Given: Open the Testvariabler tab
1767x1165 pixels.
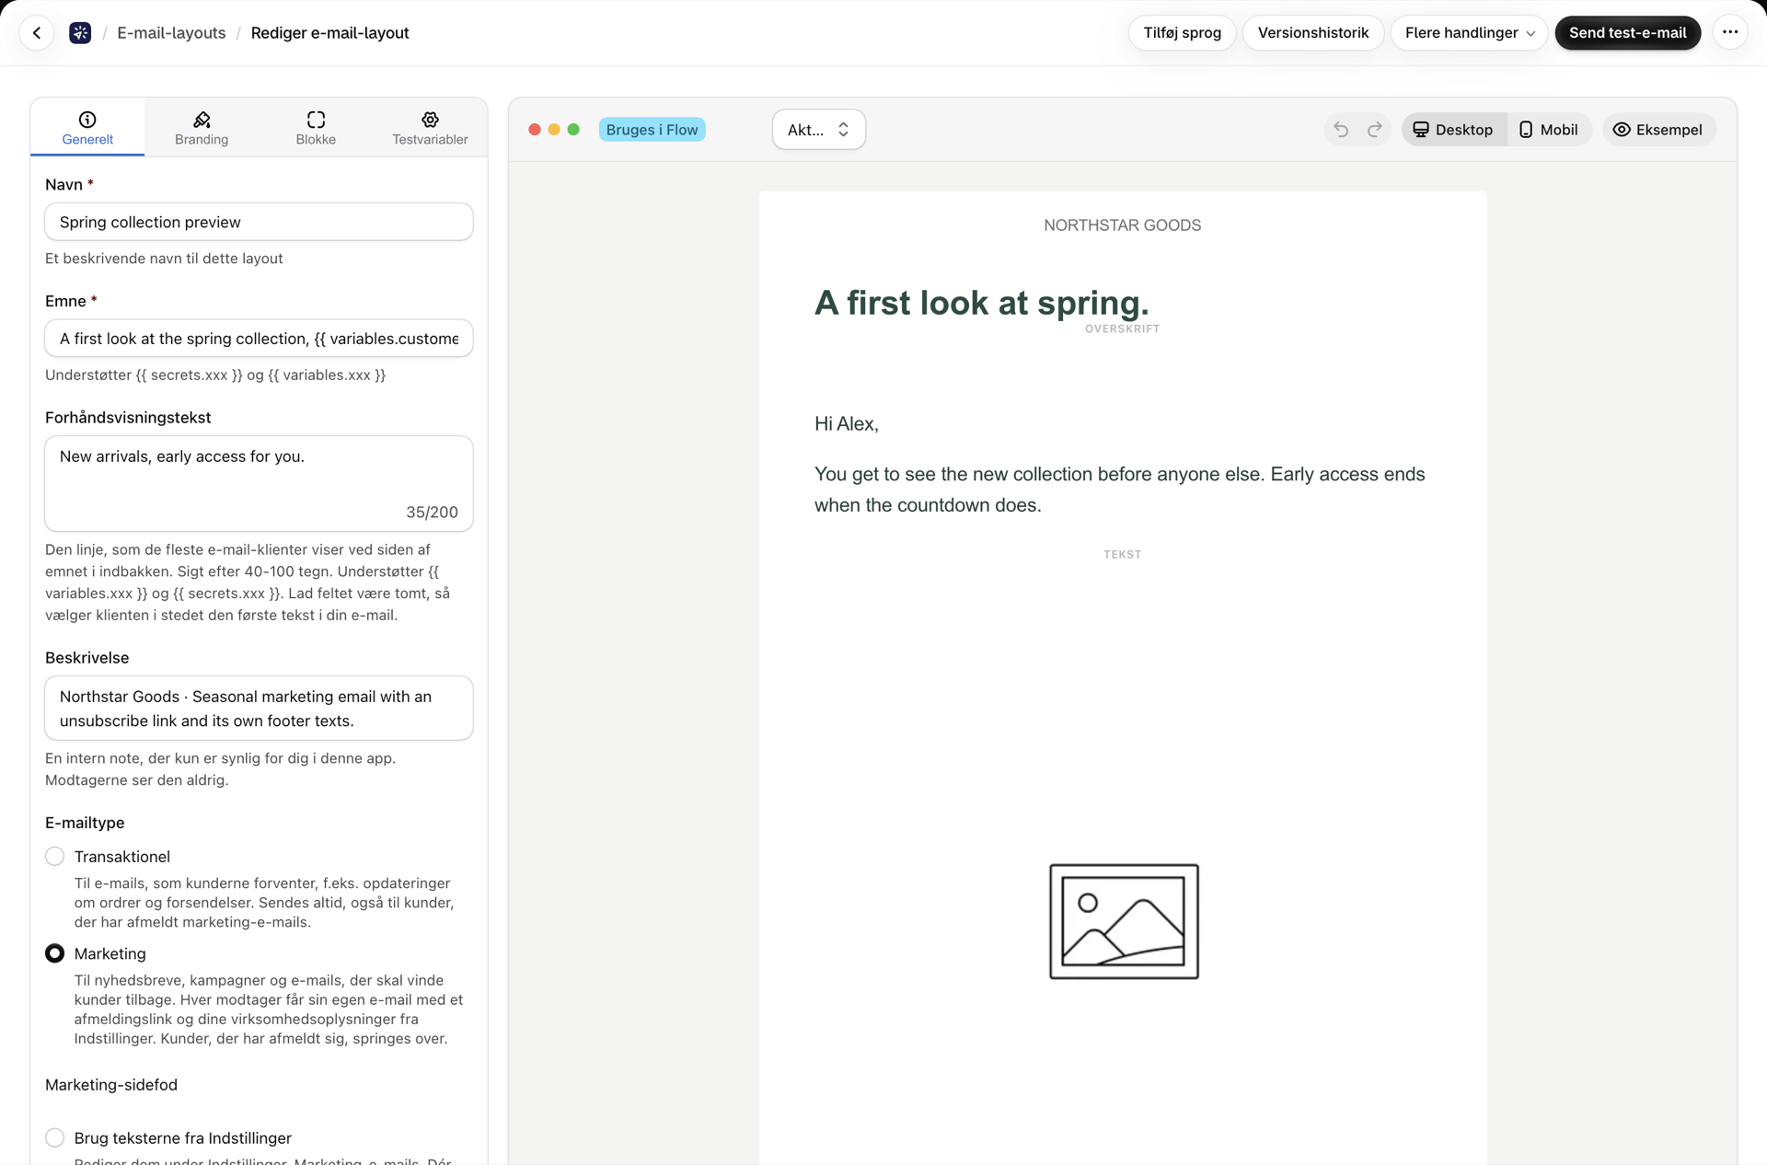Looking at the screenshot, I should pyautogui.click(x=430, y=128).
